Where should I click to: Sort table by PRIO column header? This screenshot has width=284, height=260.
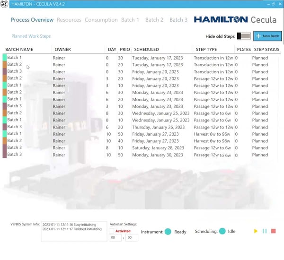(124, 49)
